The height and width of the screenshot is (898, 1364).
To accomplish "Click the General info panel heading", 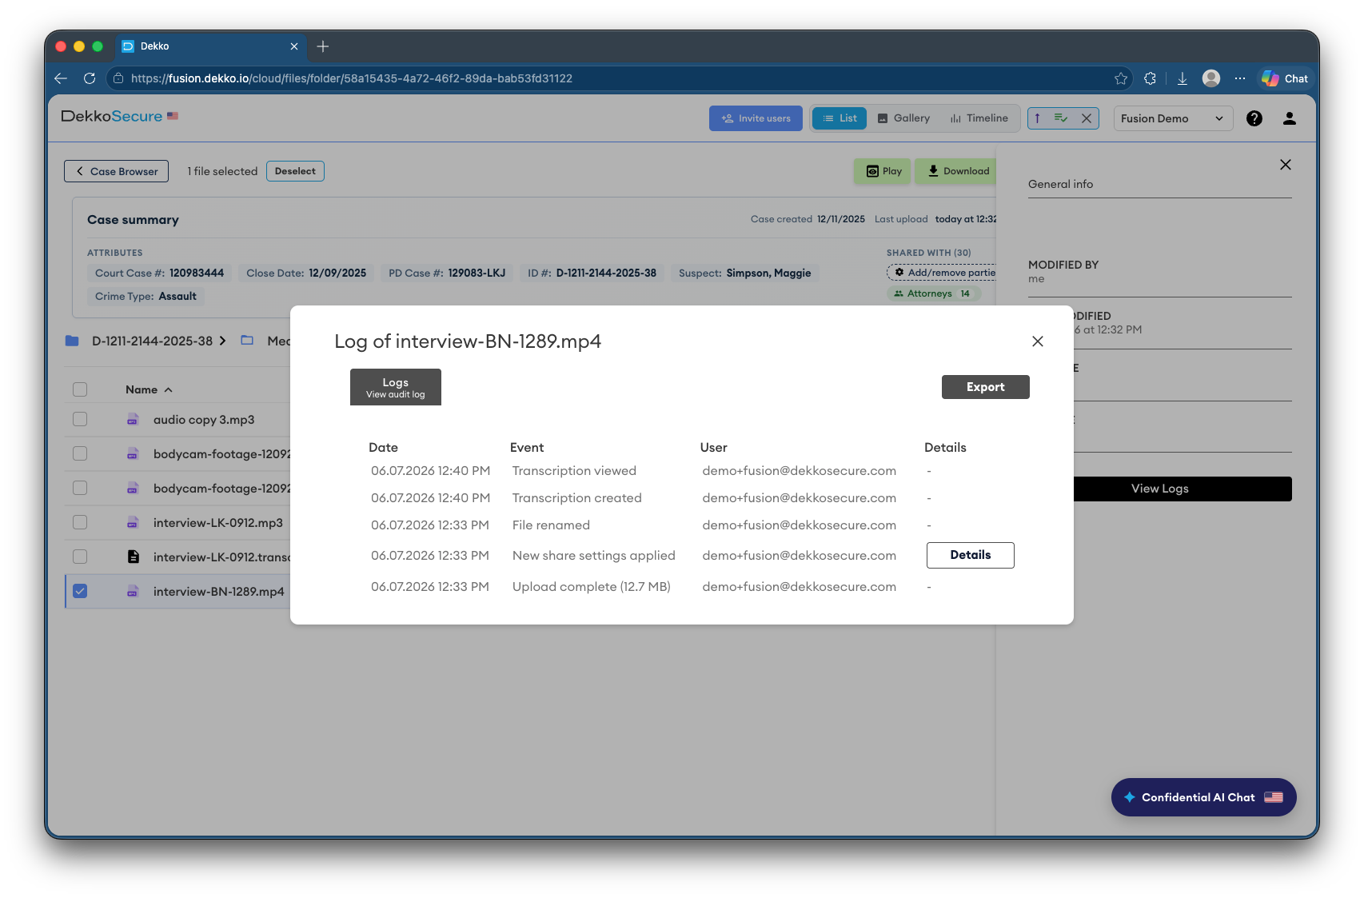I will [1060, 184].
